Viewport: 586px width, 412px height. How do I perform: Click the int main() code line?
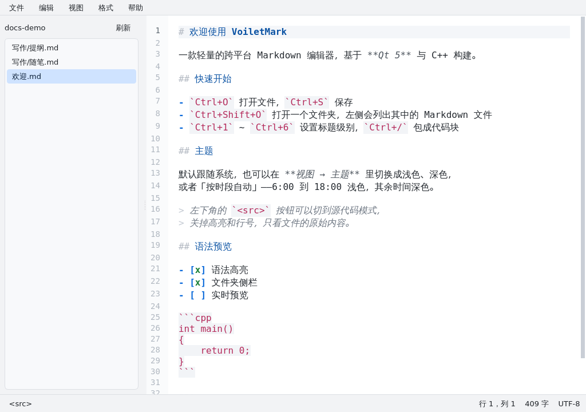click(206, 328)
